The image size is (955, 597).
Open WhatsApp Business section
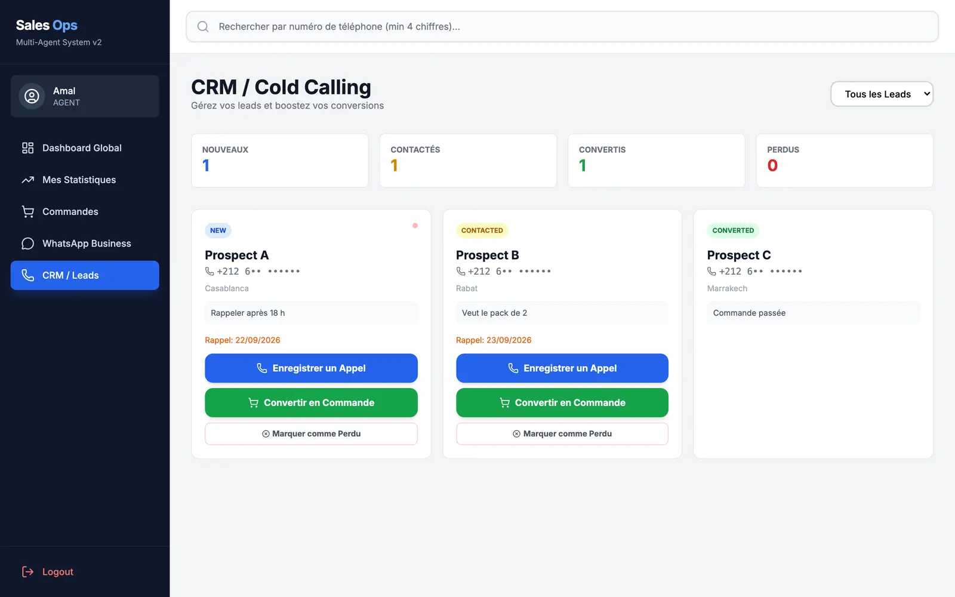click(85, 244)
